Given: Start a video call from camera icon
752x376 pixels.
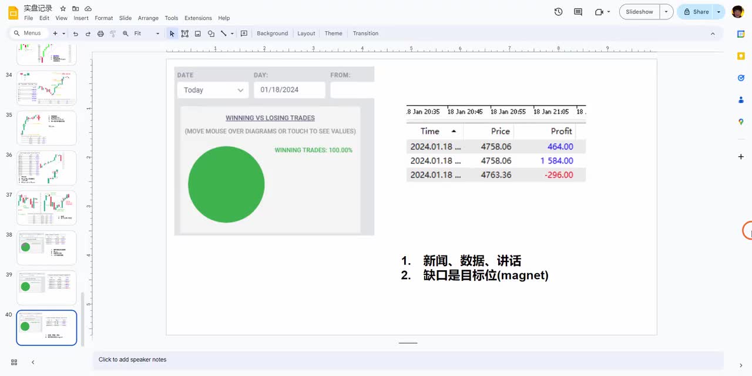Looking at the screenshot, I should [x=599, y=12].
